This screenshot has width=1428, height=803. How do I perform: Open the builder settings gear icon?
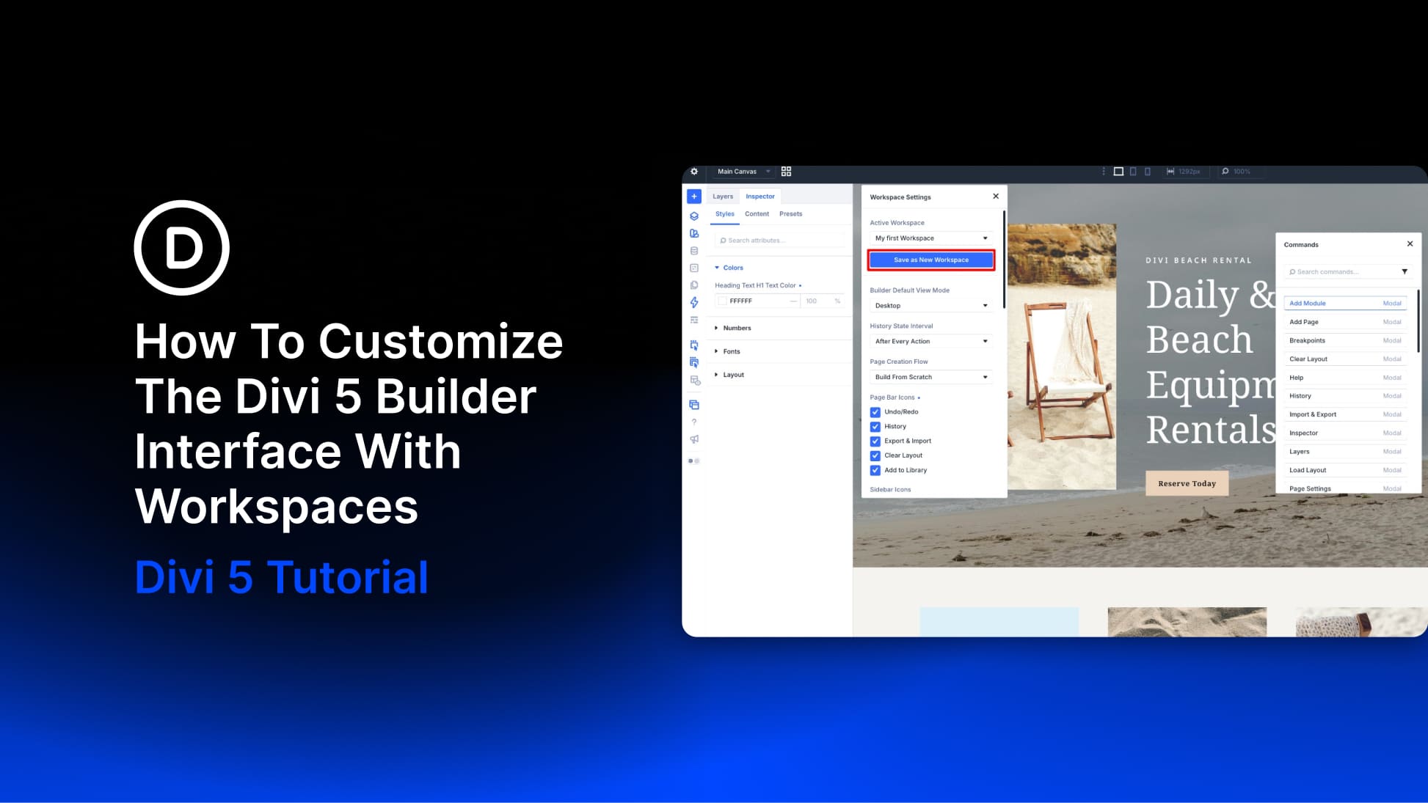pyautogui.click(x=694, y=172)
